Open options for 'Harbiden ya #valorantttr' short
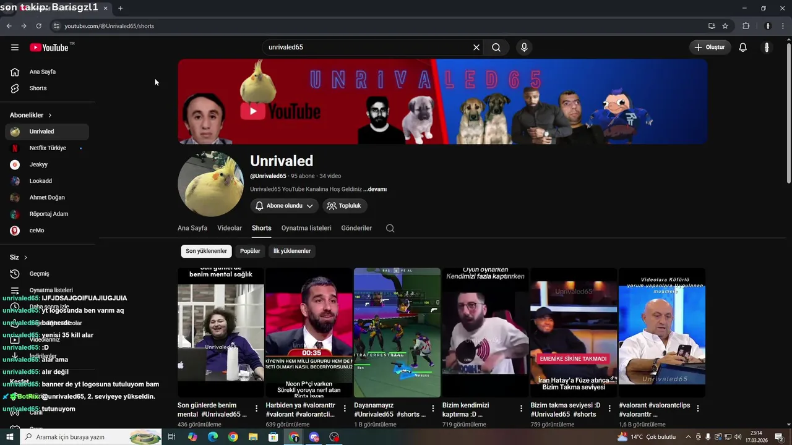Viewport: 792px width, 445px height. coord(345,409)
